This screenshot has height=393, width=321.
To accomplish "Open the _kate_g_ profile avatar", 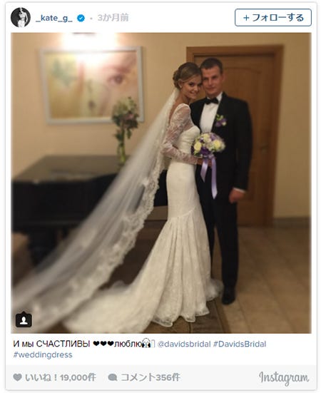I will pyautogui.click(x=21, y=18).
